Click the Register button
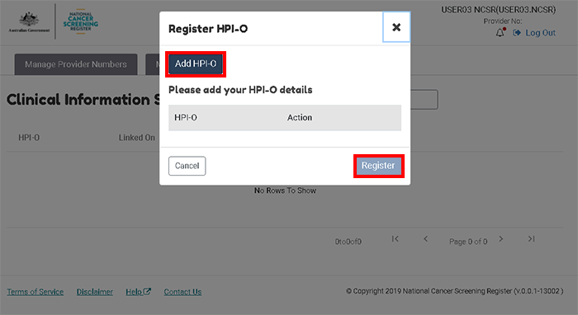This screenshot has height=315, width=578. coord(378,166)
